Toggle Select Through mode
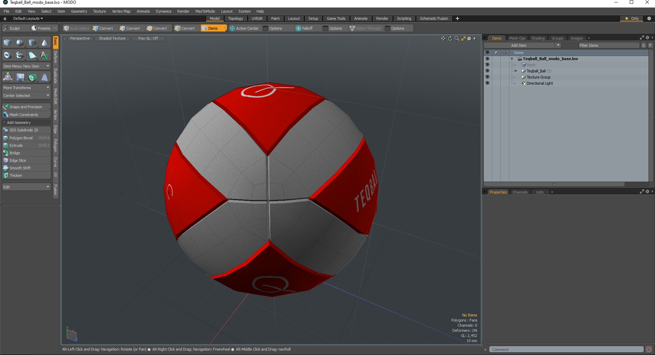The height and width of the screenshot is (355, 655). click(365, 28)
